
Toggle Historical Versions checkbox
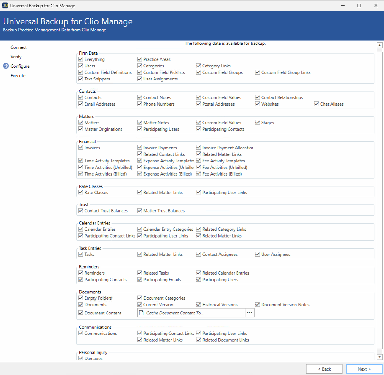pyautogui.click(x=199, y=304)
